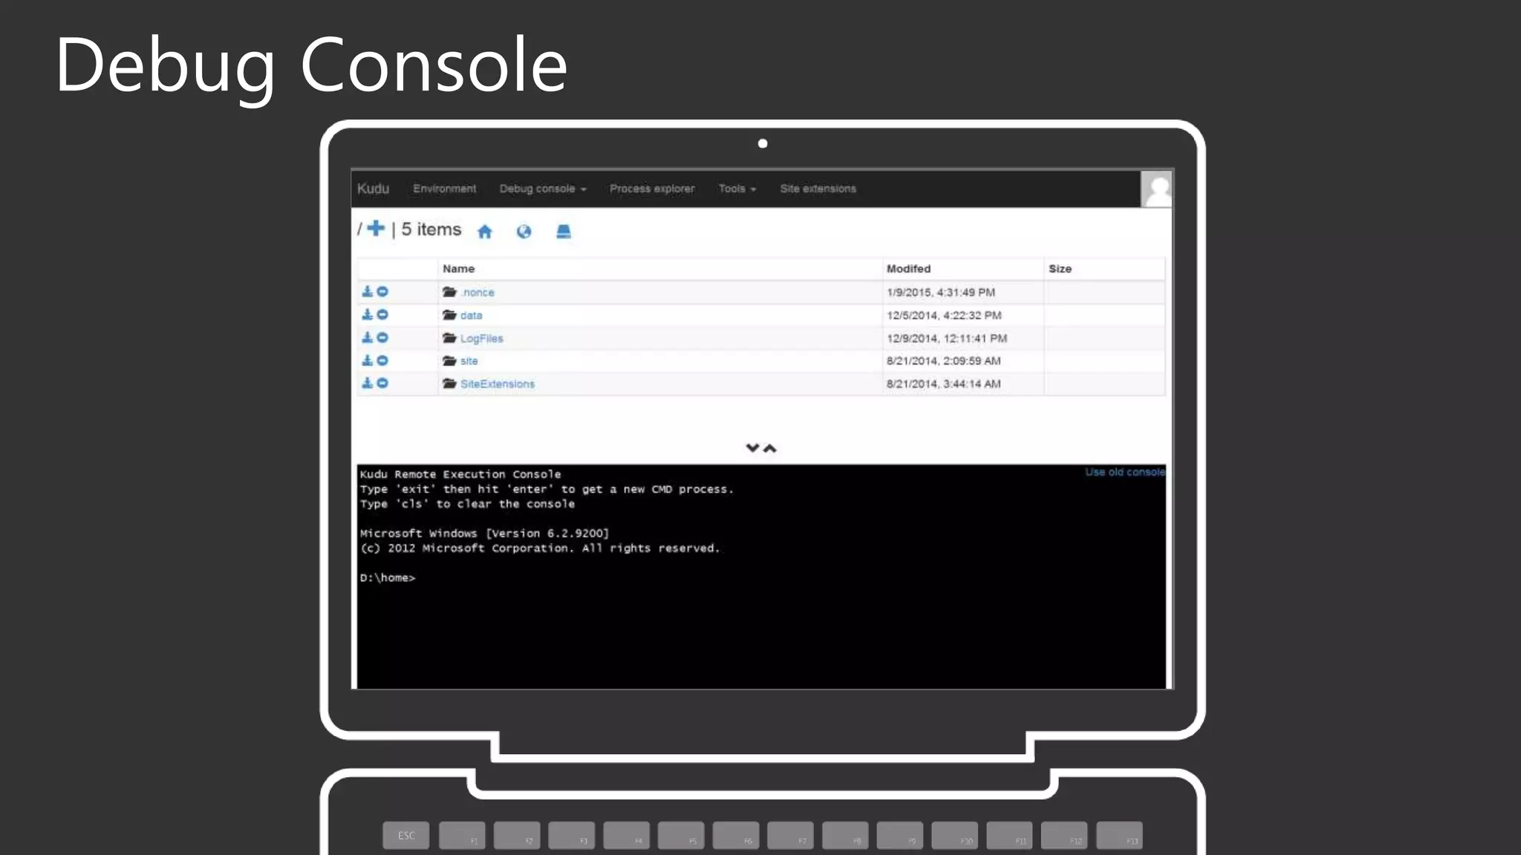Click folder icon next to .nonce
This screenshot has width=1521, height=855.
[449, 292]
